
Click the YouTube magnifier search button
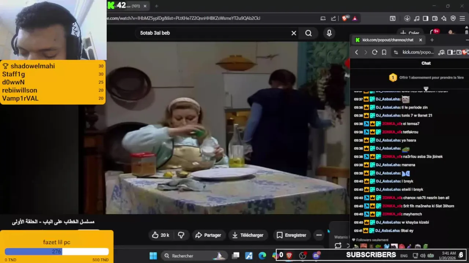(309, 33)
